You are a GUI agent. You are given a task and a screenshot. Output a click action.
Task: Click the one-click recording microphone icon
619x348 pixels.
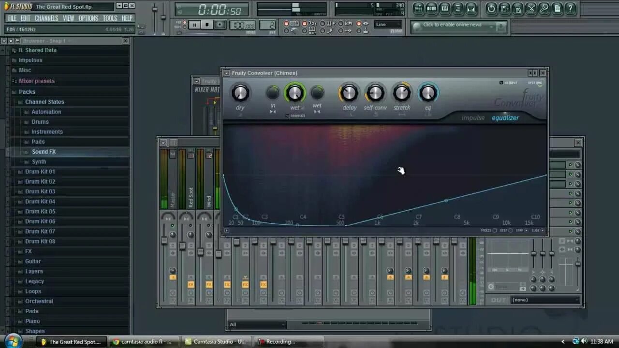(x=544, y=8)
